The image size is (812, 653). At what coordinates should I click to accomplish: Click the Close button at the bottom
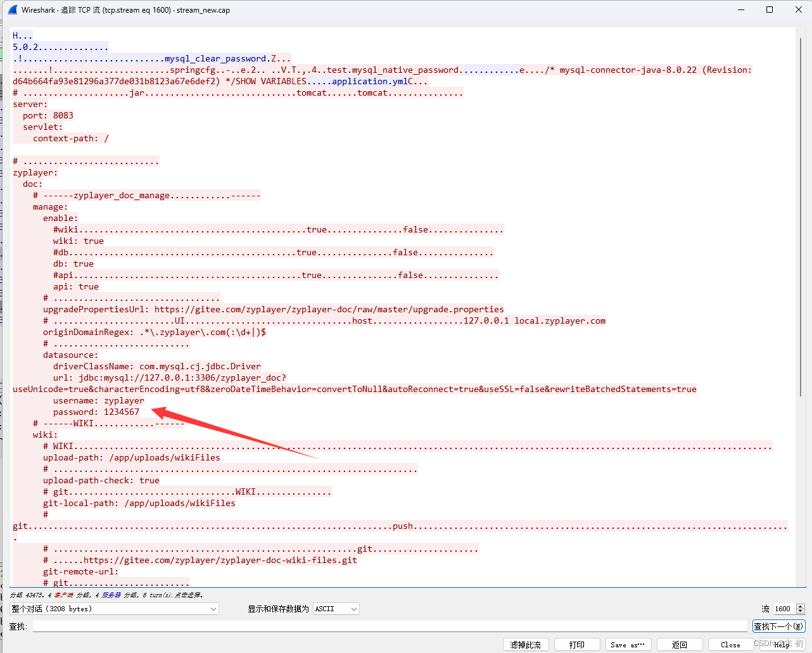(x=730, y=645)
